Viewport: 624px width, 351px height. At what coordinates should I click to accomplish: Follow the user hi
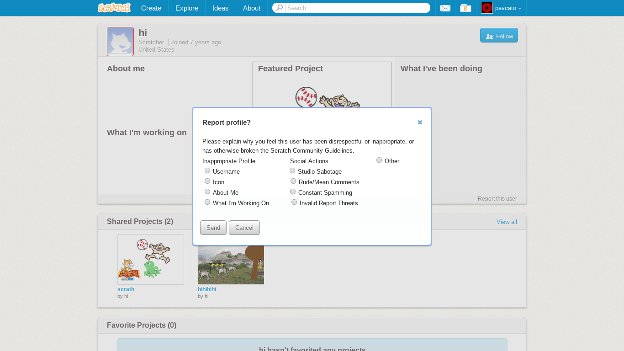click(x=499, y=36)
